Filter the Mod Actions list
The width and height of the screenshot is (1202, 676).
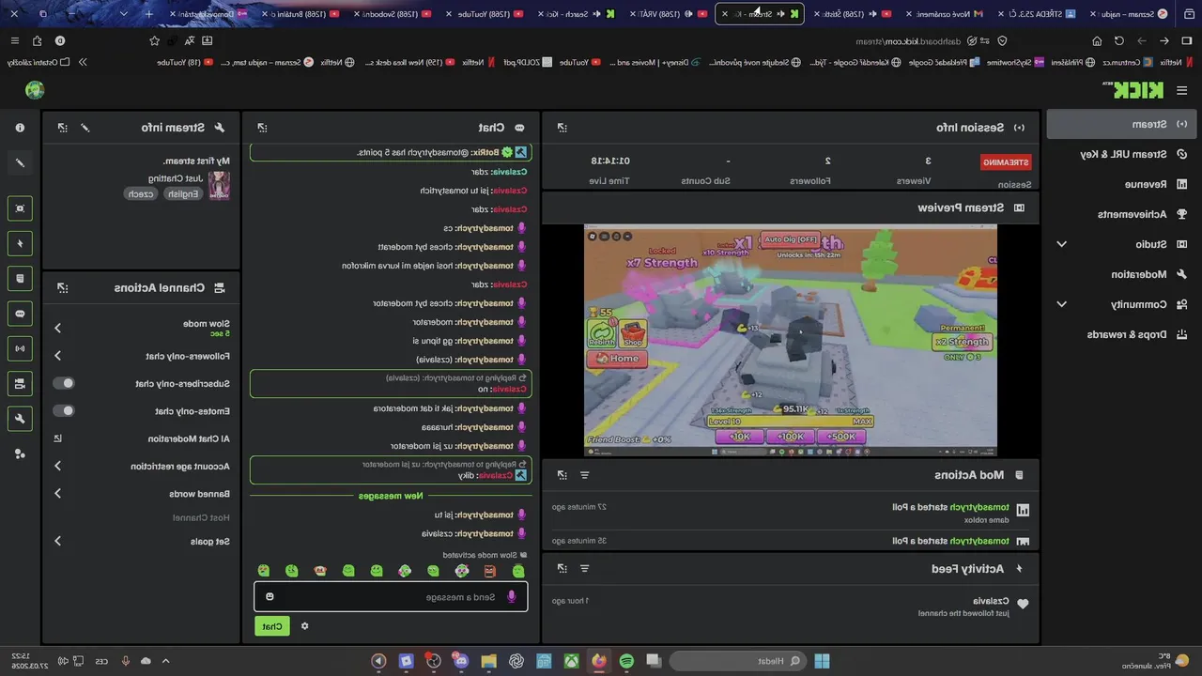[584, 475]
